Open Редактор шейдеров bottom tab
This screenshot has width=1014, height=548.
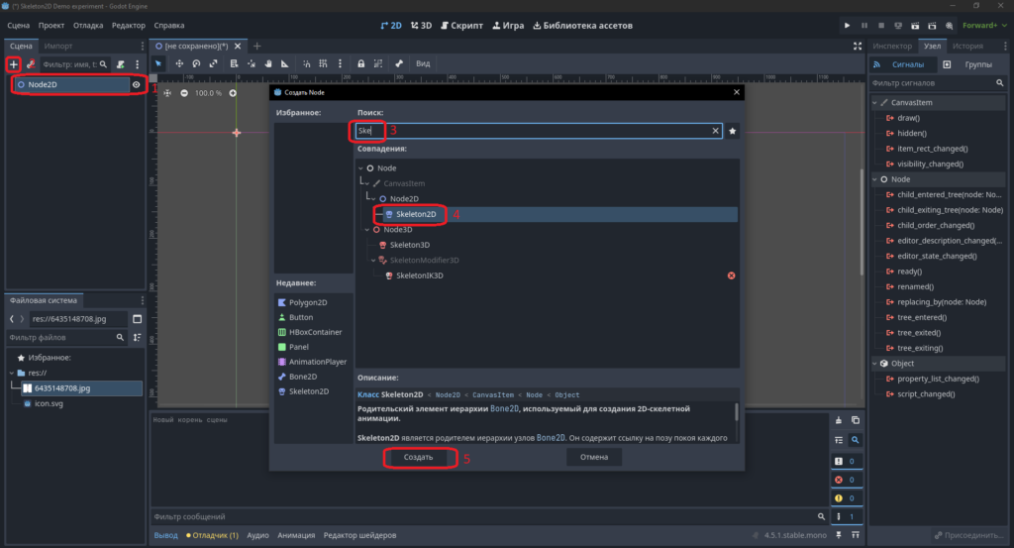[359, 535]
